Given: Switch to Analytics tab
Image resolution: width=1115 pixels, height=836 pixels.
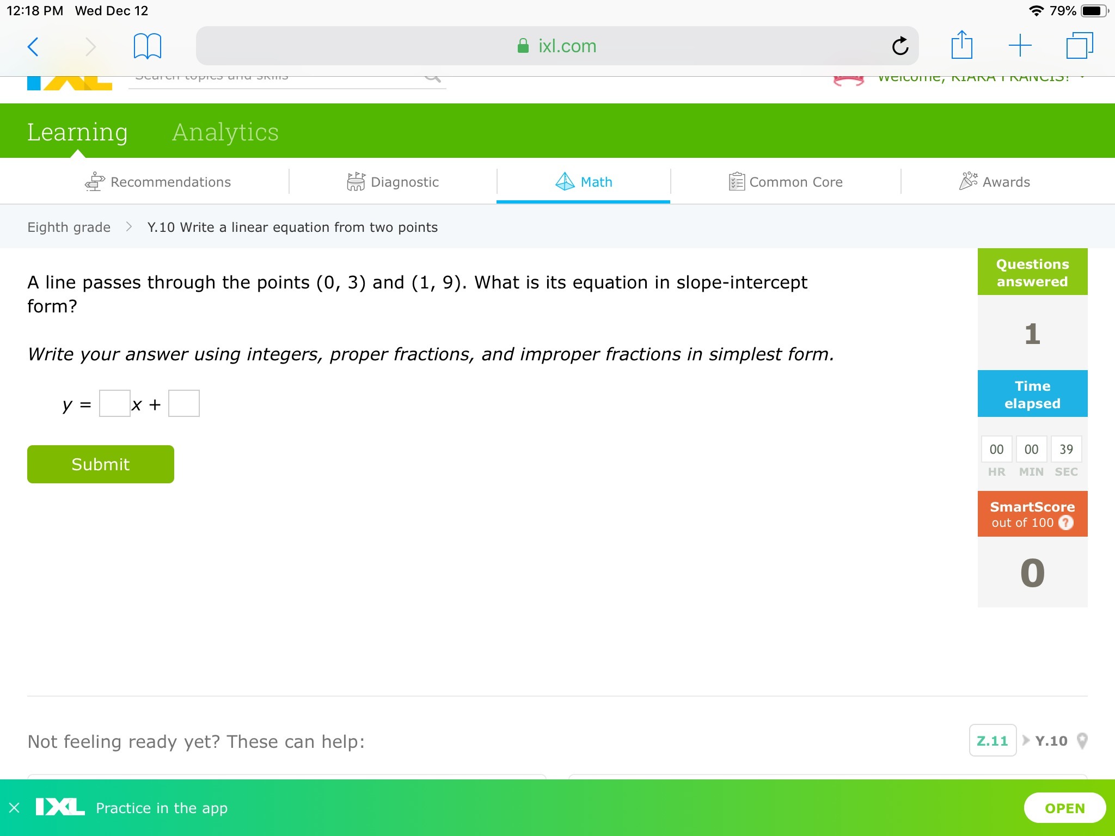Looking at the screenshot, I should (x=225, y=132).
